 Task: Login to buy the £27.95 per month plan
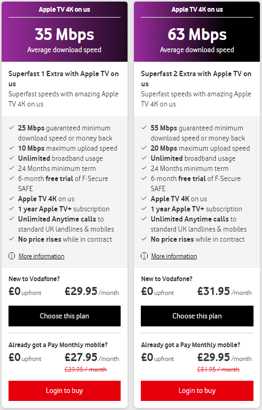(64, 391)
